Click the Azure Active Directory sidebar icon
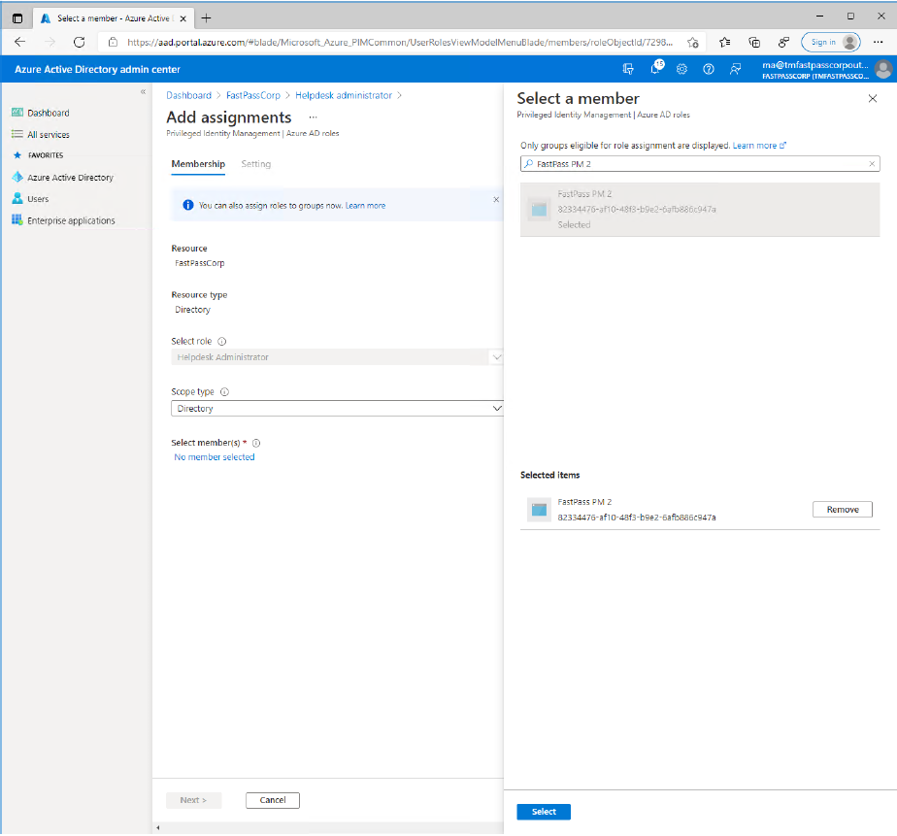 click(x=17, y=178)
